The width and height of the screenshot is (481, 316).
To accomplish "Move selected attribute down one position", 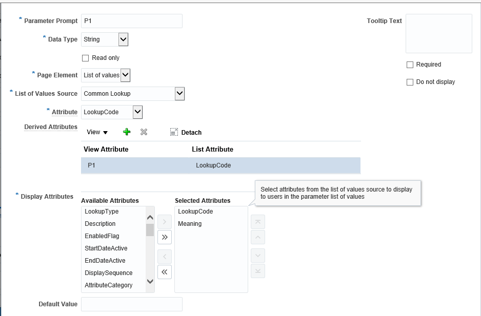I will click(257, 256).
